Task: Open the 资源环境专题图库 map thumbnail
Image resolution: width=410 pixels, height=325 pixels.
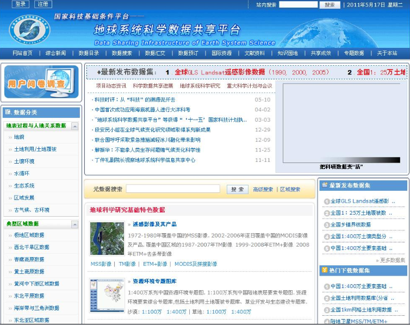Action: click(107, 296)
